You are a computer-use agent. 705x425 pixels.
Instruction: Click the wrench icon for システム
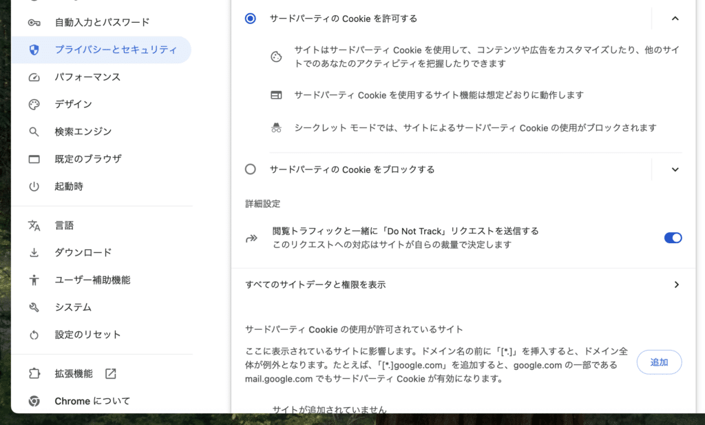pos(34,307)
